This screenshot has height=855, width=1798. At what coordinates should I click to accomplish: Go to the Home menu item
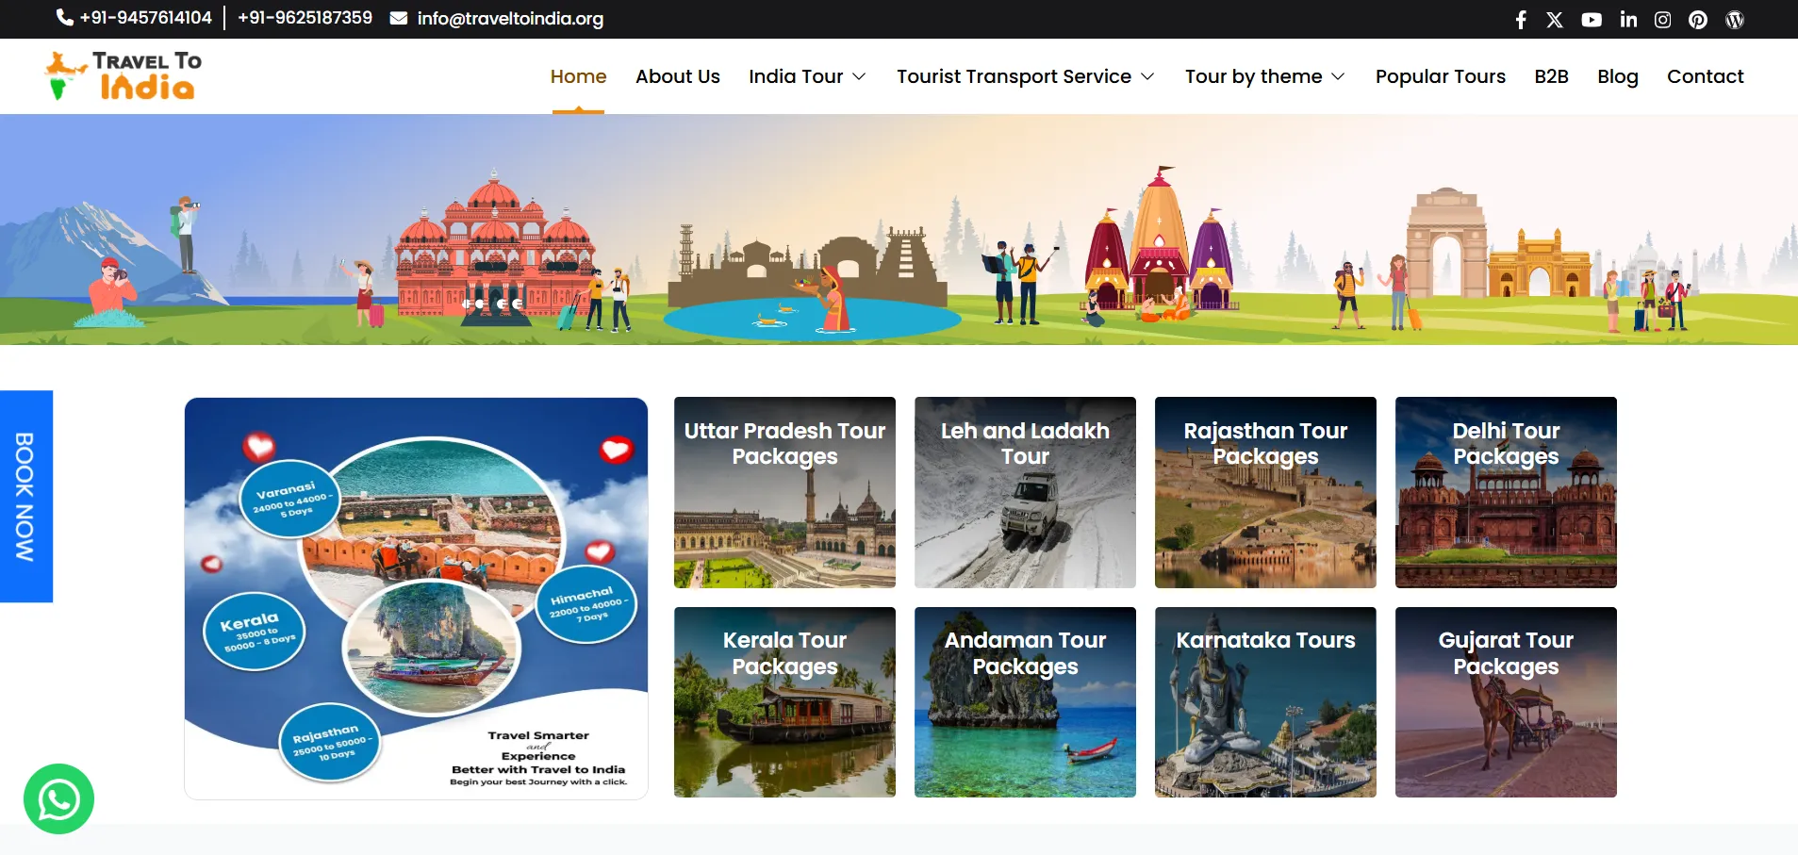pos(578,76)
